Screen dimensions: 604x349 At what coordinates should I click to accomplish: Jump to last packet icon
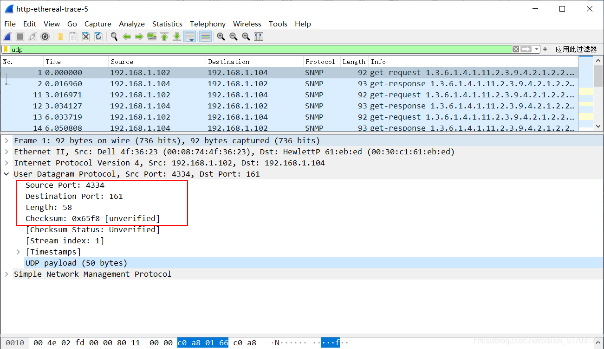pos(176,37)
